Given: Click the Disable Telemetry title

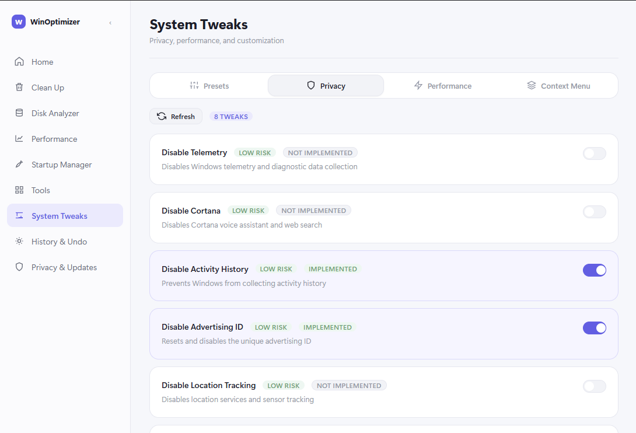Looking at the screenshot, I should click(194, 152).
